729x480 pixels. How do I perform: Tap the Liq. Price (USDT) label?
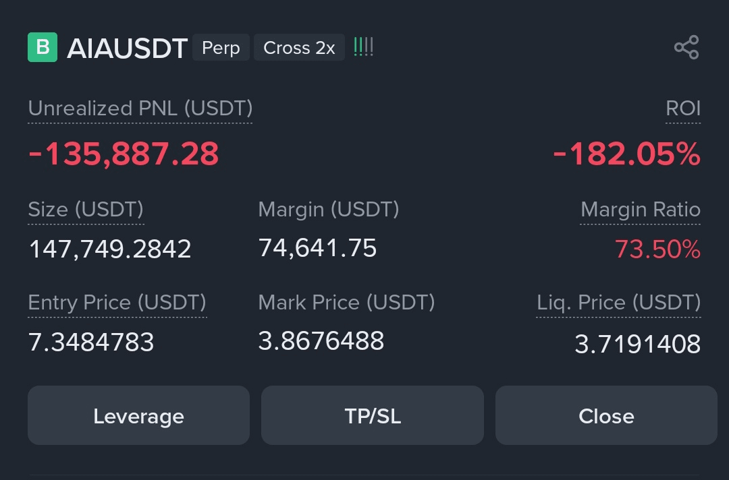point(618,303)
